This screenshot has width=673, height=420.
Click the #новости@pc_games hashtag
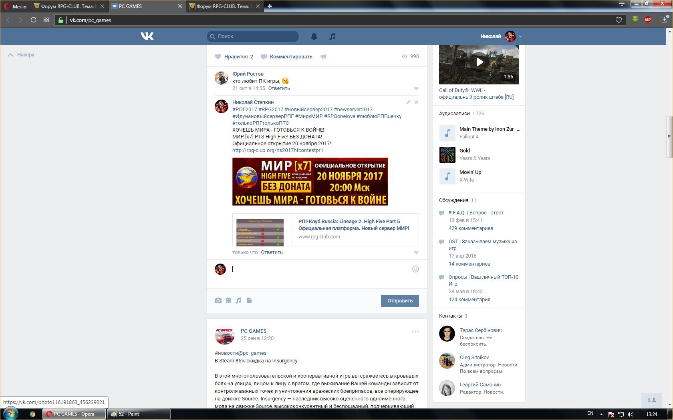(240, 353)
